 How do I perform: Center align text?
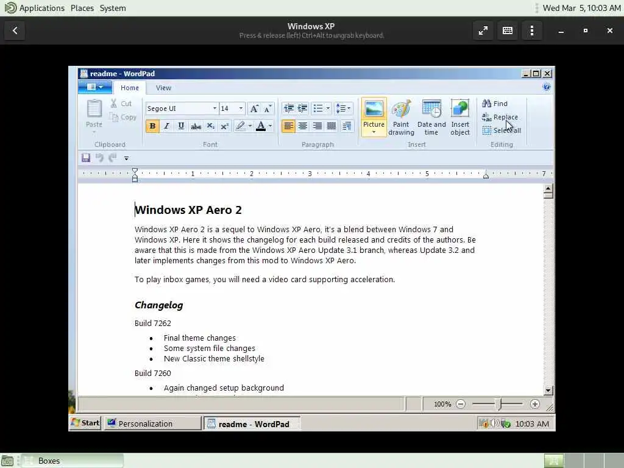point(302,126)
